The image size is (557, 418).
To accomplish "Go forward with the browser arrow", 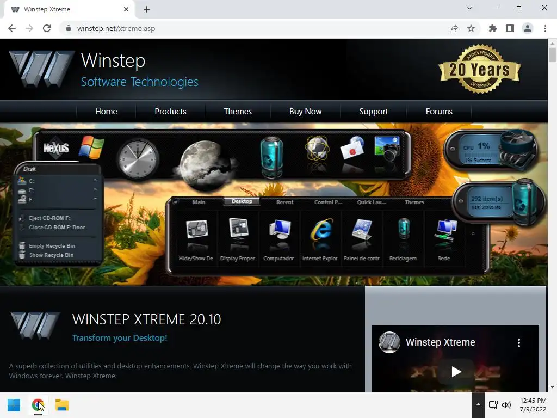I will pyautogui.click(x=29, y=28).
